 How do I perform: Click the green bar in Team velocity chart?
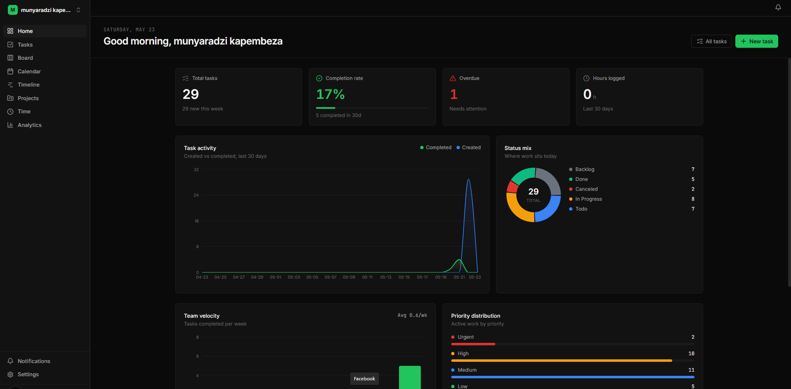pyautogui.click(x=410, y=377)
